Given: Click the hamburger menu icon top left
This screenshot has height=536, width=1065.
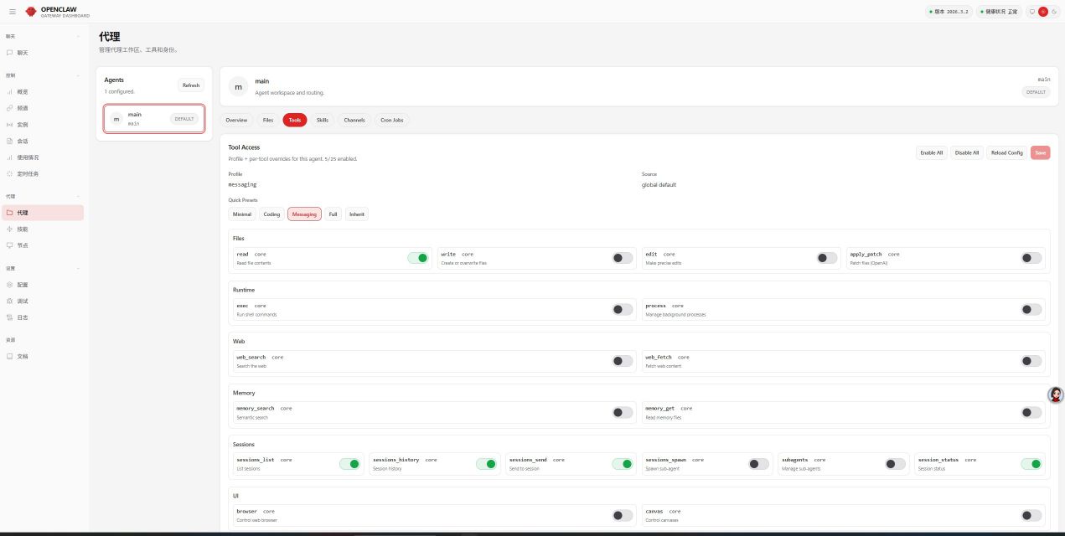Looking at the screenshot, I should [x=12, y=12].
